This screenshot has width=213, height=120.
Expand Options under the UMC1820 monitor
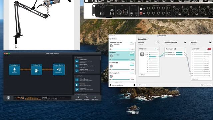click(x=195, y=79)
